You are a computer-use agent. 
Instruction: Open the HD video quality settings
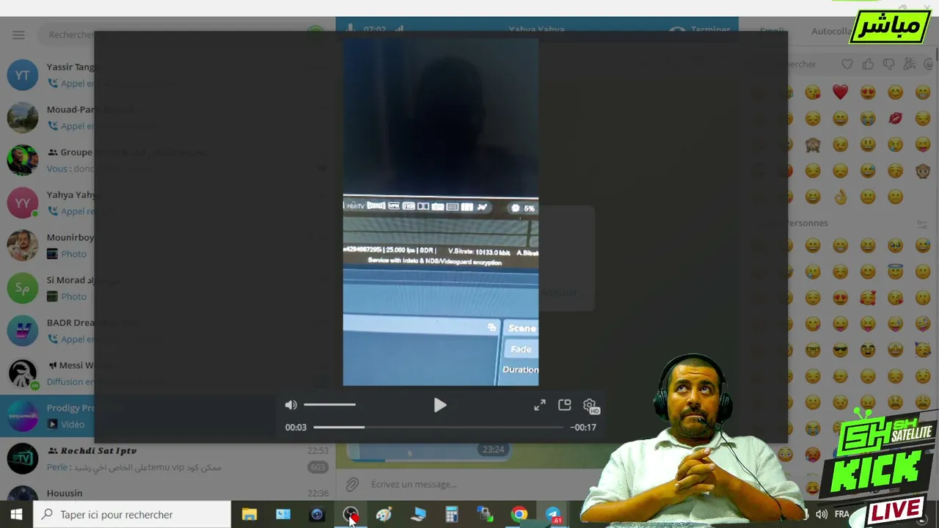590,406
